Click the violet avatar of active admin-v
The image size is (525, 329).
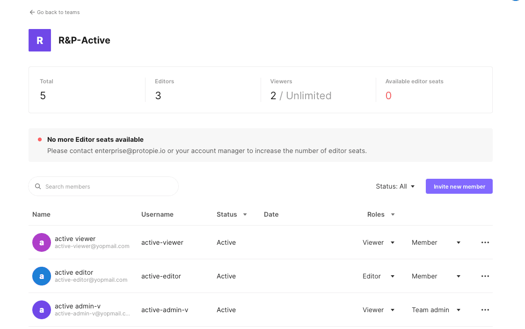[41, 310]
